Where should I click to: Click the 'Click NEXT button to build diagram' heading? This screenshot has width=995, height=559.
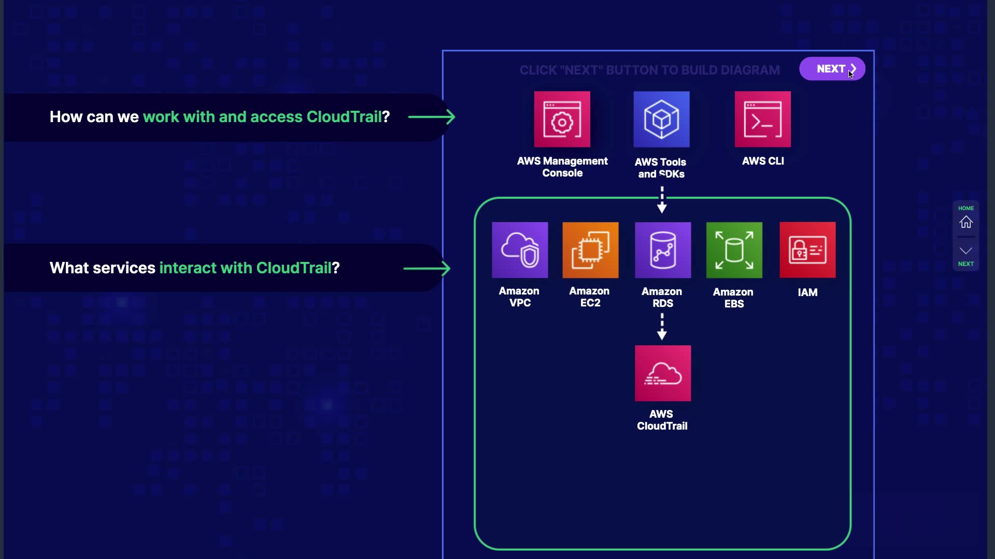pos(649,70)
